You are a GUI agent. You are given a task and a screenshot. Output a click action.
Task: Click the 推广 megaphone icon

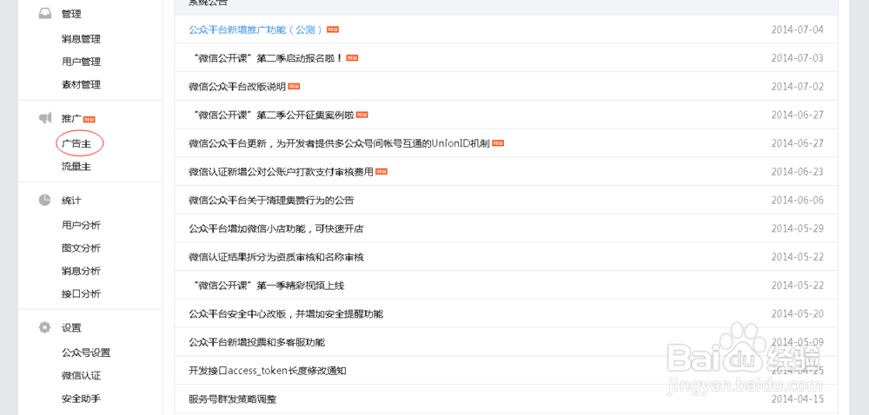(x=45, y=118)
